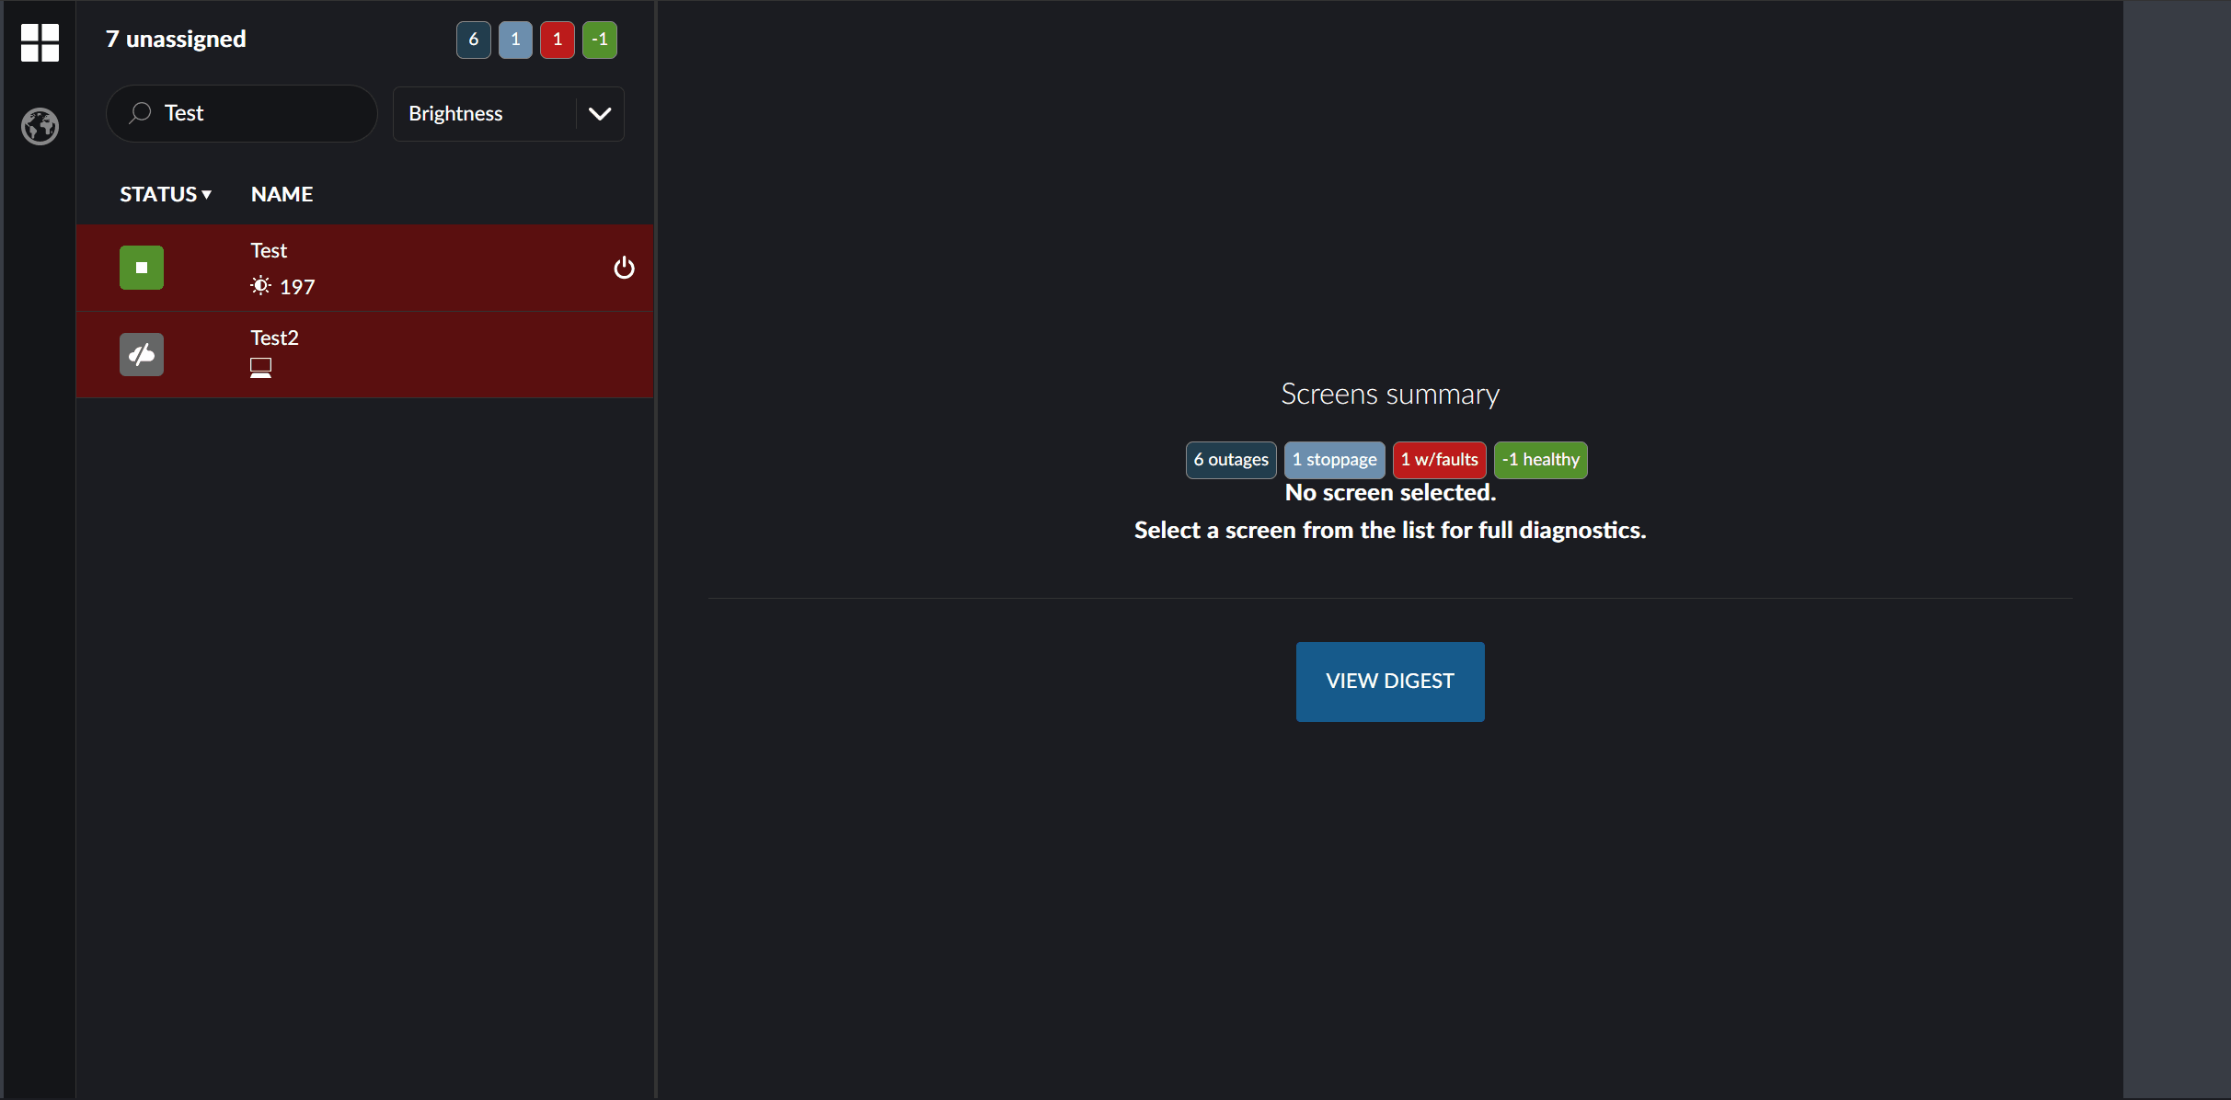
Task: Click the VIEW DIGEST button
Action: tap(1389, 682)
